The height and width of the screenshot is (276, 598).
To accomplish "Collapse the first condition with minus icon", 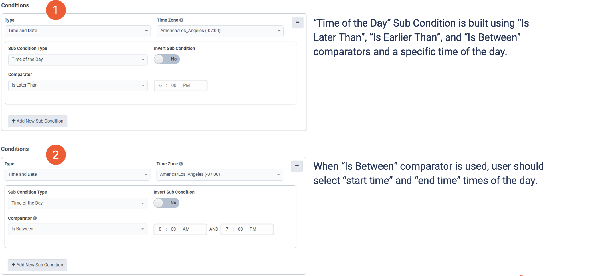I will point(297,22).
